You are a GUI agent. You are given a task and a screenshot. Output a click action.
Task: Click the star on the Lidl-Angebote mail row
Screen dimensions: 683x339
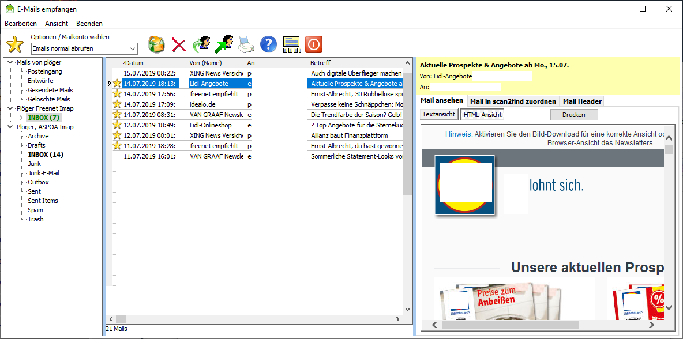click(117, 83)
